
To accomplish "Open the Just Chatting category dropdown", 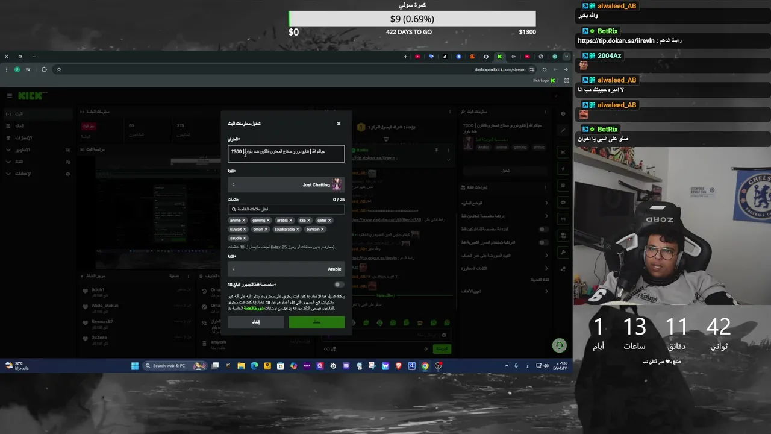I will (286, 185).
